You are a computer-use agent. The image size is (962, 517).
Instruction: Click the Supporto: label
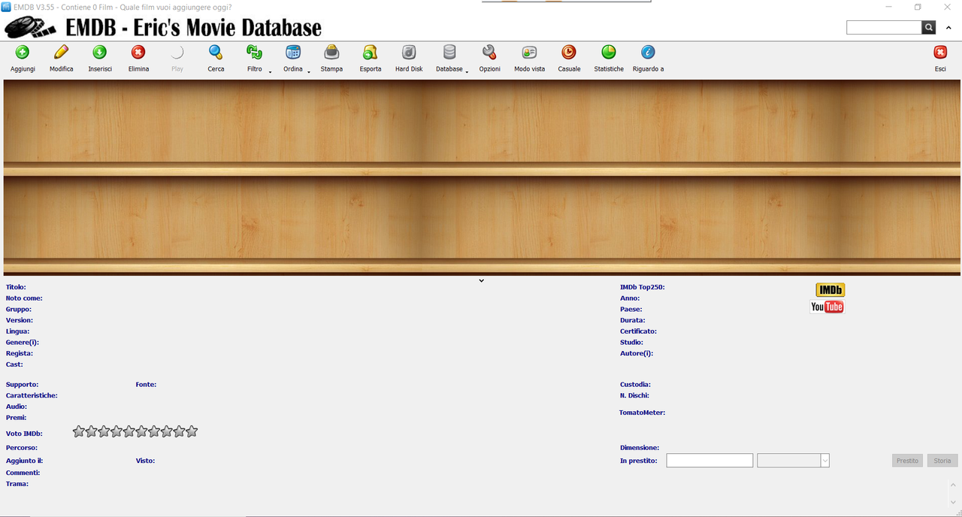click(22, 385)
